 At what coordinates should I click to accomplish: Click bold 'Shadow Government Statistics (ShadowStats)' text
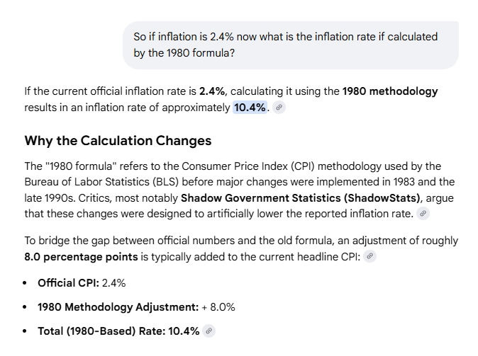(301, 197)
